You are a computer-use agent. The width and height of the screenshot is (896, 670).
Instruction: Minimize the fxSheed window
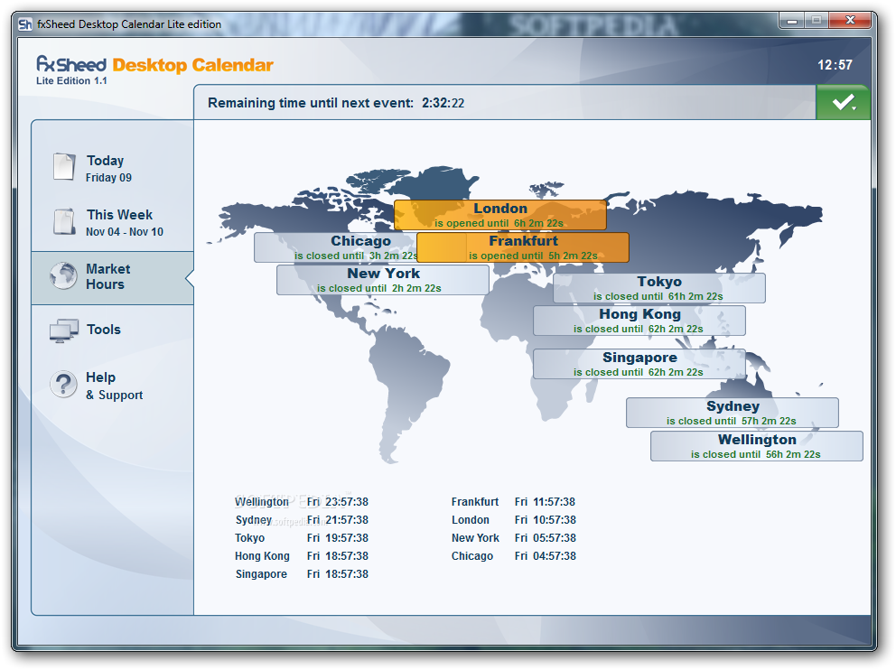point(791,21)
